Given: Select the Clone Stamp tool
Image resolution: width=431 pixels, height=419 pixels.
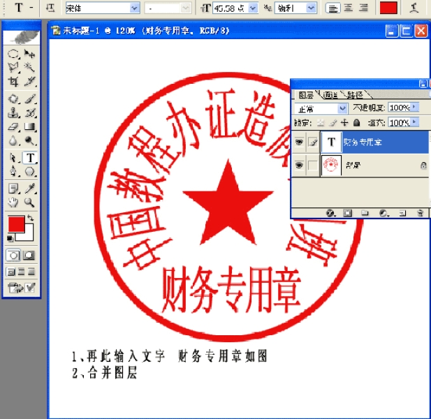Looking at the screenshot, I should coord(13,112).
